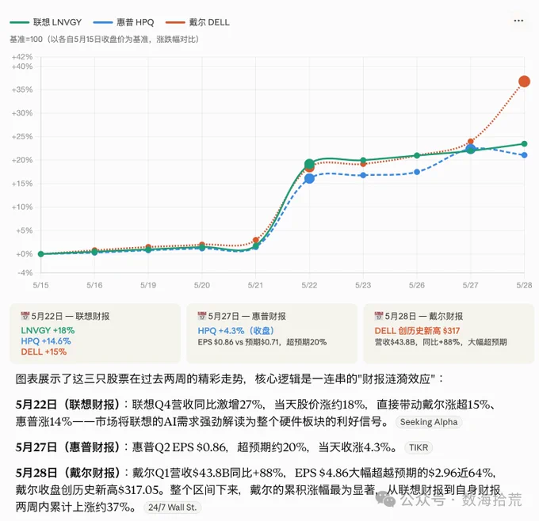Click the bold 5月27日（惠普财报） paragraph heading

[x=70, y=447]
